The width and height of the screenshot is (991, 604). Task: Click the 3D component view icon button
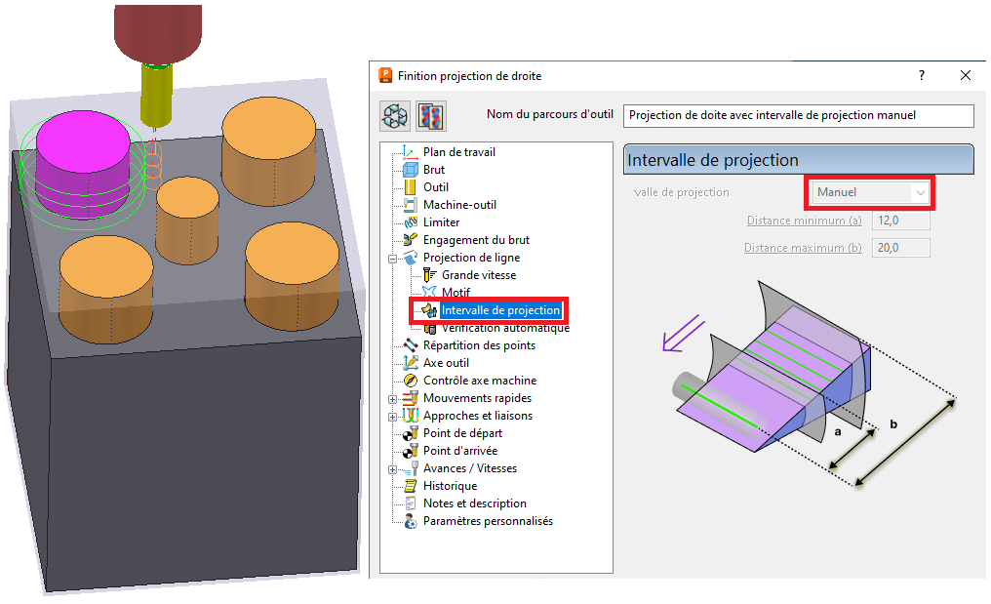[395, 115]
